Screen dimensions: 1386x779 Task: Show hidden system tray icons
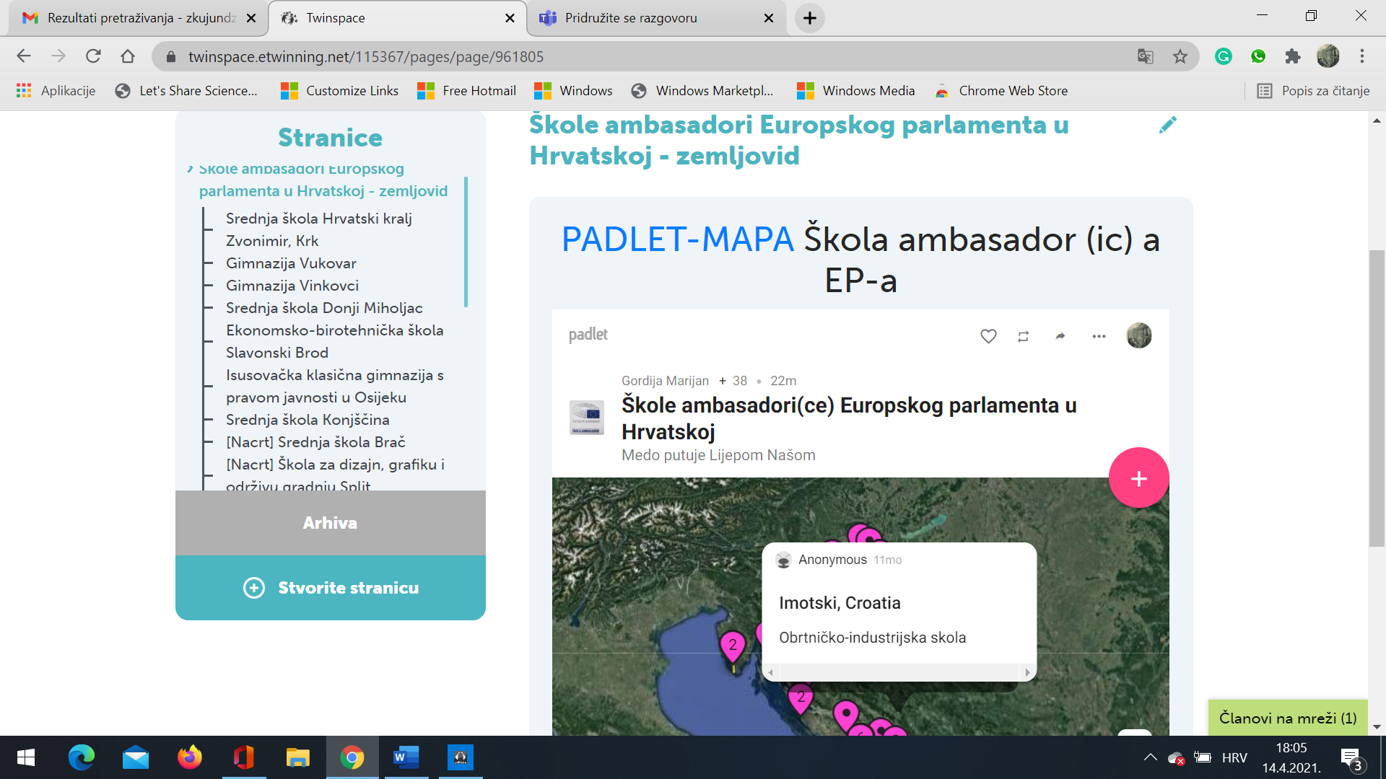(x=1151, y=757)
